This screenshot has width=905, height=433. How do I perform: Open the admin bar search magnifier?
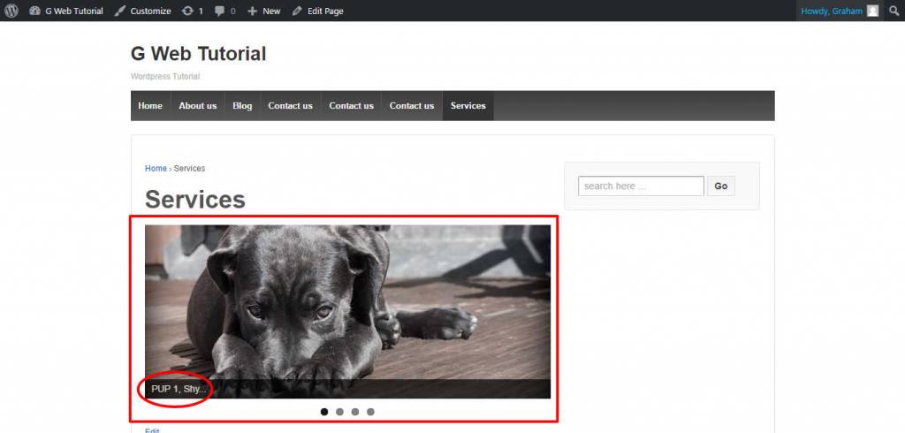click(894, 11)
